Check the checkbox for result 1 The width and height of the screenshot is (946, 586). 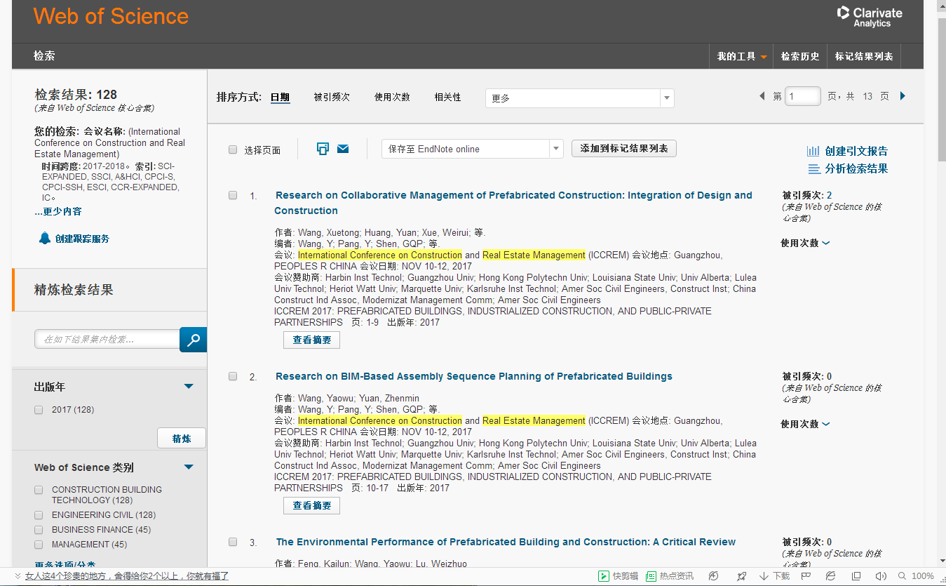click(233, 195)
